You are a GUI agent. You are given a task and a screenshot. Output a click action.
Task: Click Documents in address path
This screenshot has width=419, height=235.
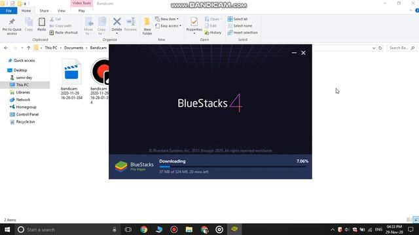coord(74,48)
